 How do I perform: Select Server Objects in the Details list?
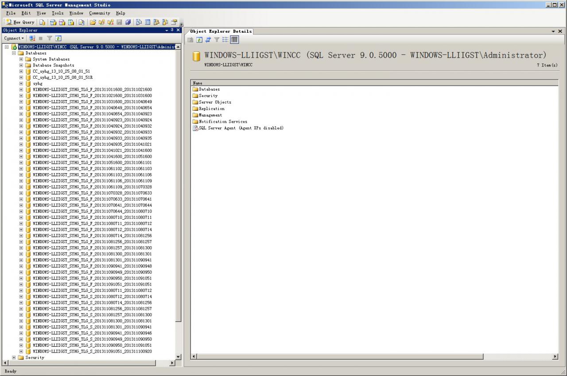[212, 102]
